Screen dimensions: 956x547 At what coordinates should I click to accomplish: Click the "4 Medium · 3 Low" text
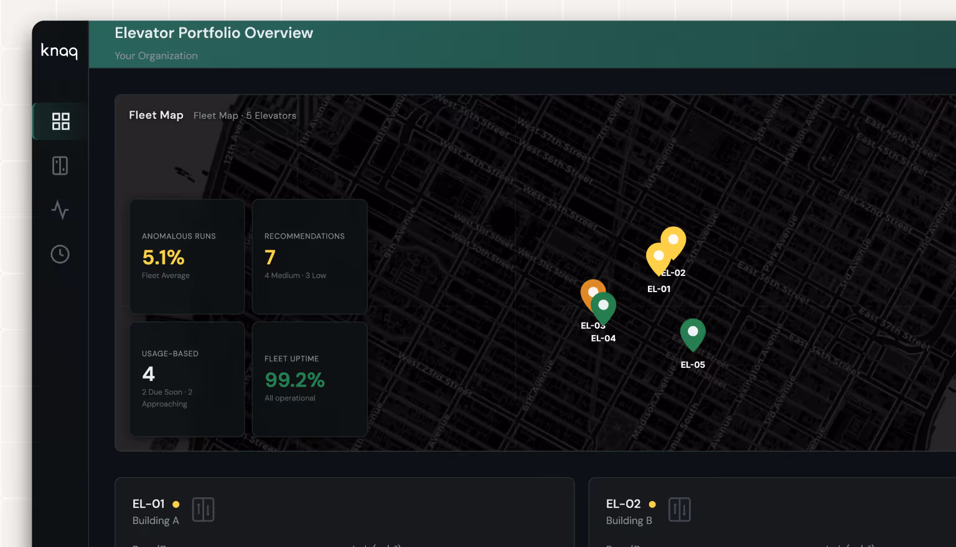[295, 275]
